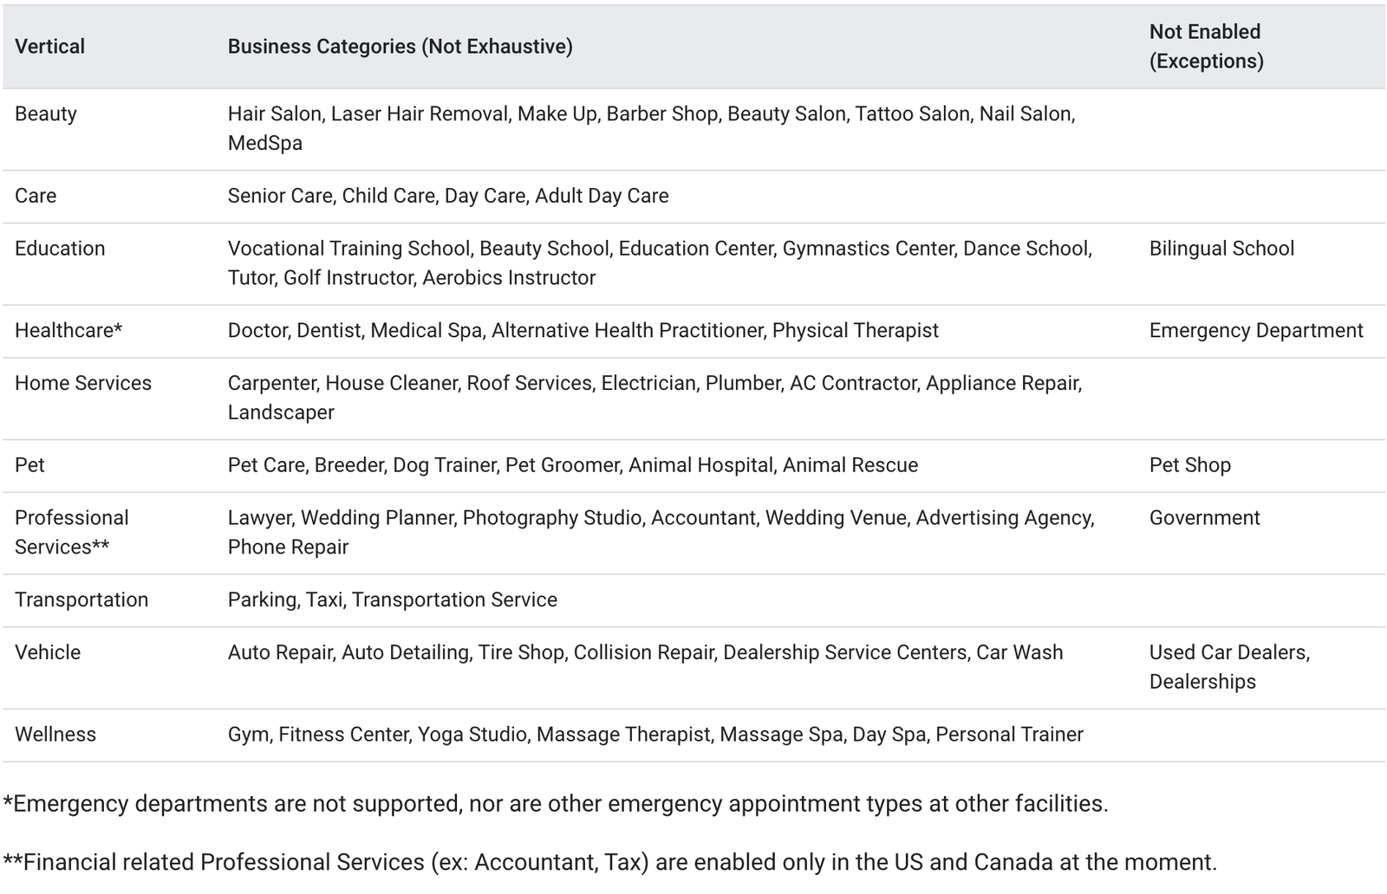Click the Transportation row label
Viewport: 1387px width, 894px height.
(81, 600)
